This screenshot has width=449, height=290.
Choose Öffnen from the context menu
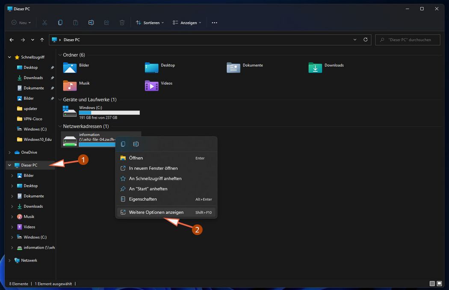[x=166, y=158]
